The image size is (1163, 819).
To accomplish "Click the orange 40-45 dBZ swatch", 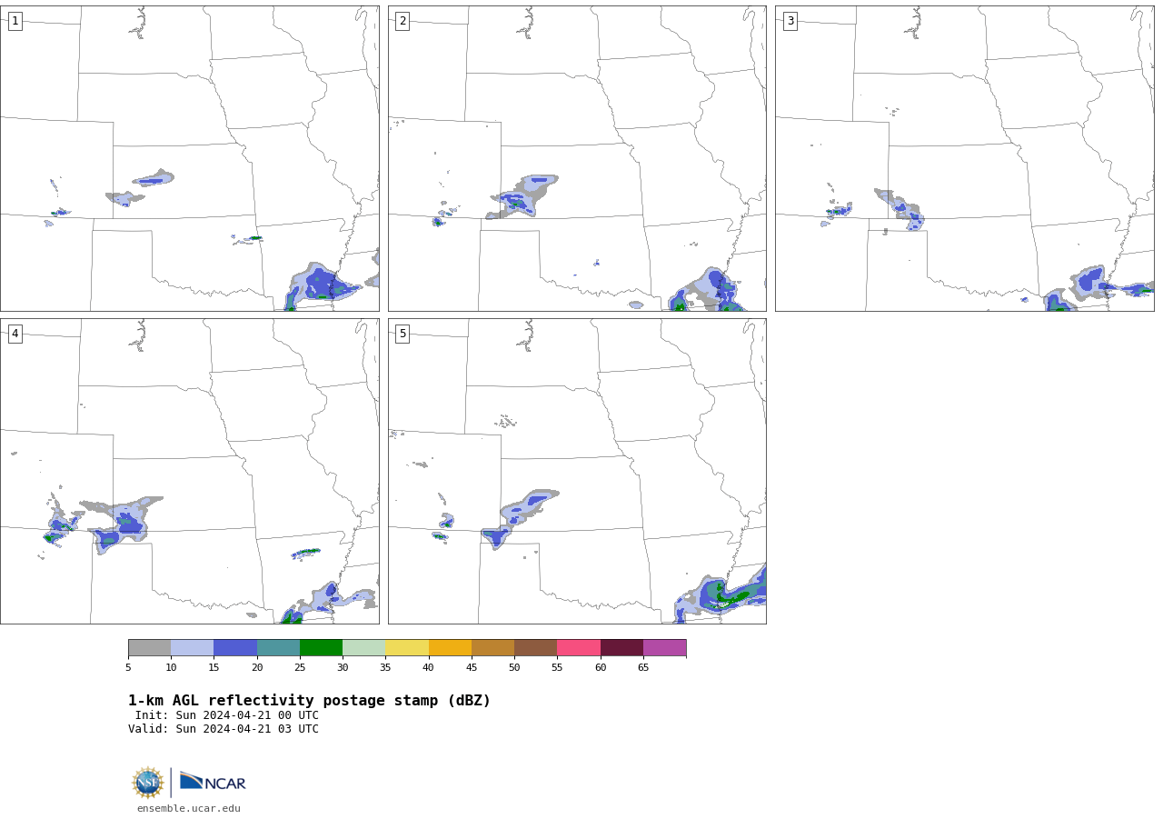I will [x=450, y=647].
